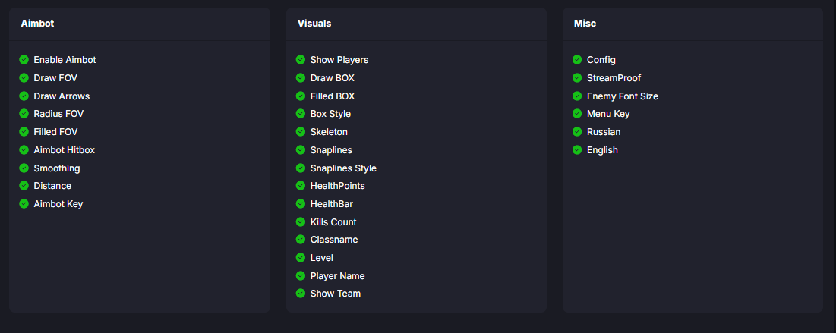Click the check icon next to Config
836x333 pixels.
point(577,60)
